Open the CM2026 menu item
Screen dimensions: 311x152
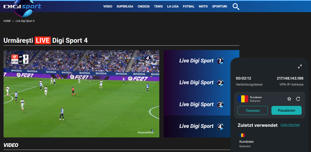click(x=144, y=7)
